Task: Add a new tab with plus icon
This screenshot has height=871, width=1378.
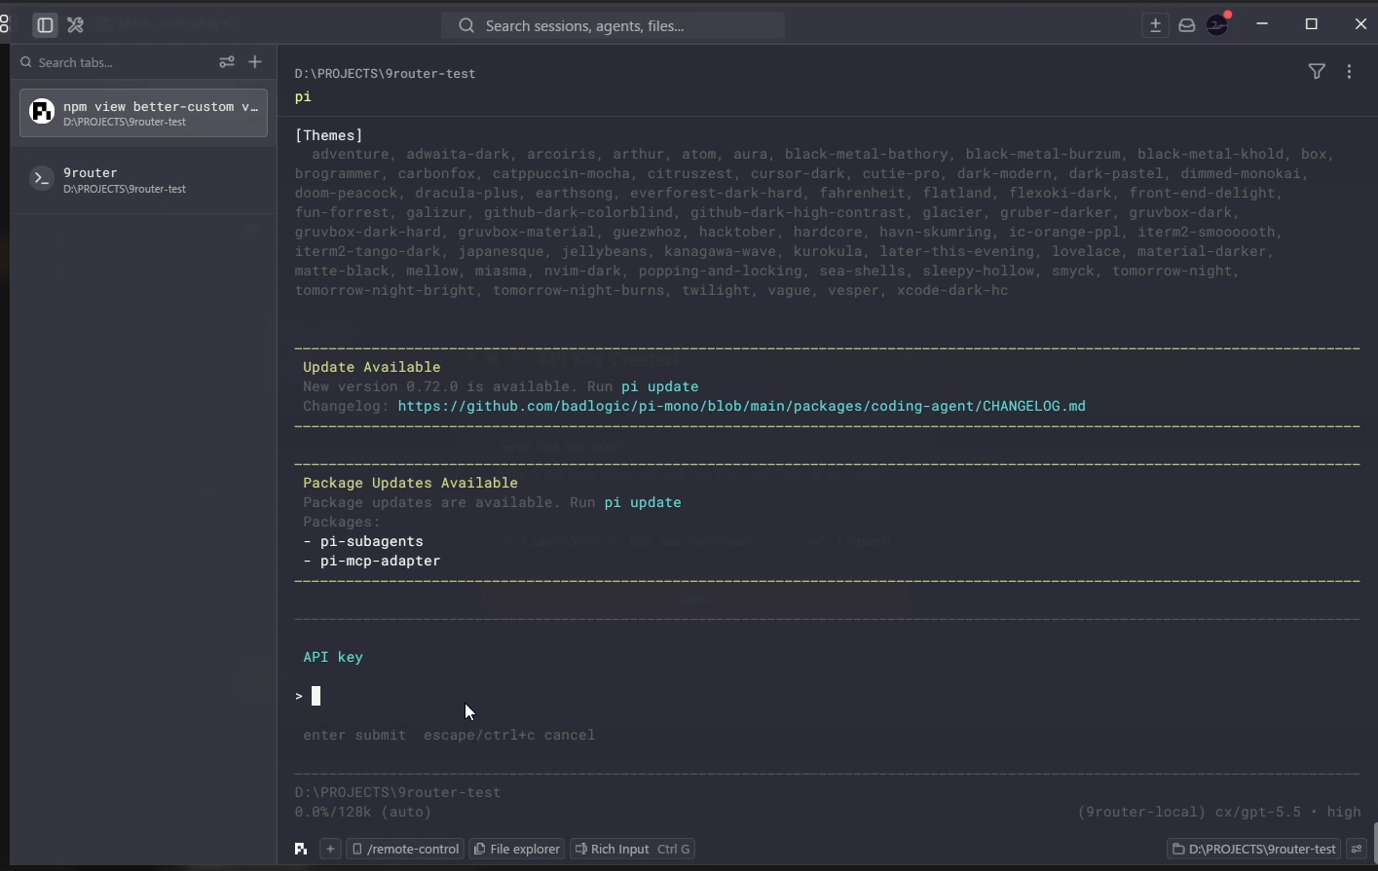Action: point(255,62)
